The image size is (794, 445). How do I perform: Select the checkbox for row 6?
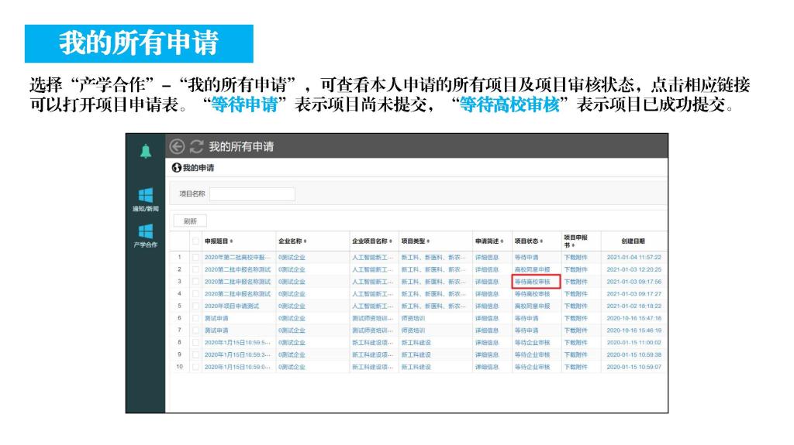196,318
